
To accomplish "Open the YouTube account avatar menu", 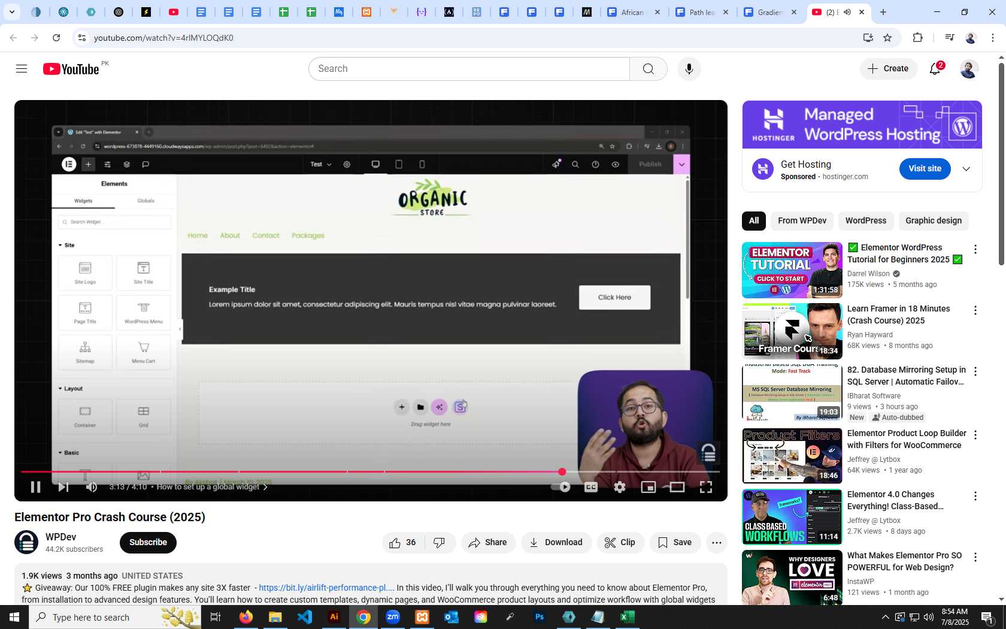I will coord(969,69).
